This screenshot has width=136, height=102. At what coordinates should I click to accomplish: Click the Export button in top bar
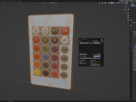click(x=122, y=1)
